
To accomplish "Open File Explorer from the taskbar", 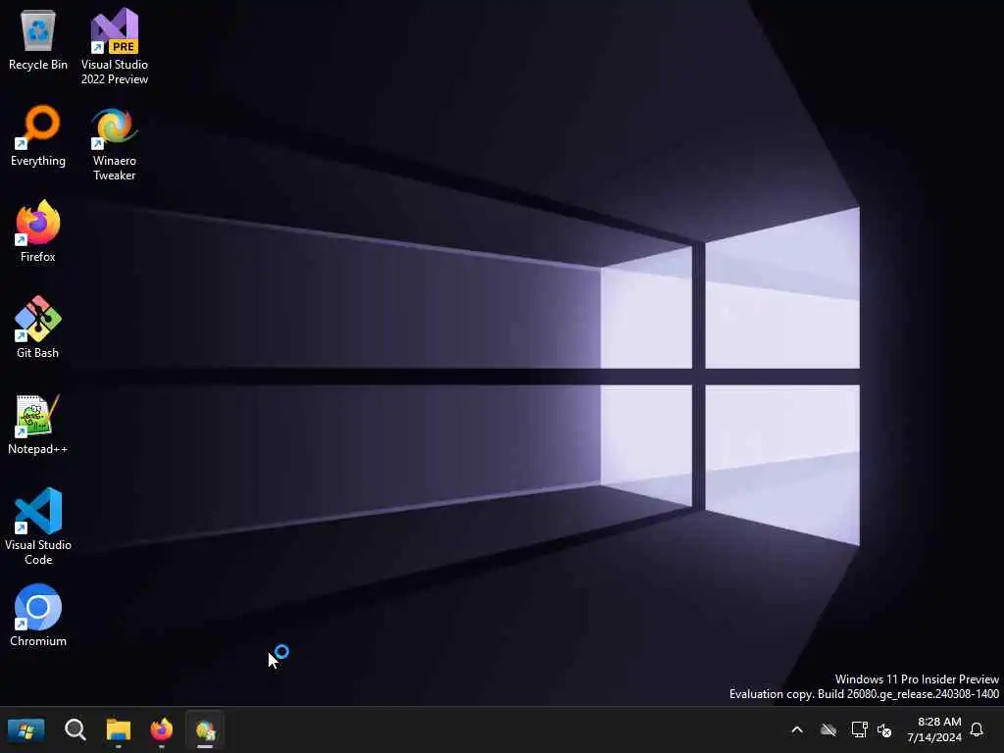I will coord(119,729).
